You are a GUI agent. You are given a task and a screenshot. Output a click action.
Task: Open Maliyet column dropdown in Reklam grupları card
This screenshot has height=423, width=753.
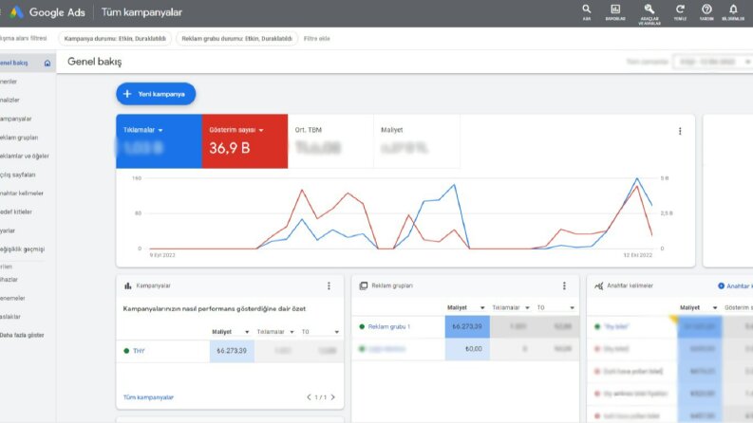pos(482,308)
